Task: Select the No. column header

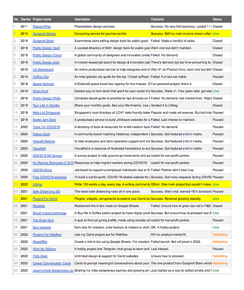Action: click(16, 19)
